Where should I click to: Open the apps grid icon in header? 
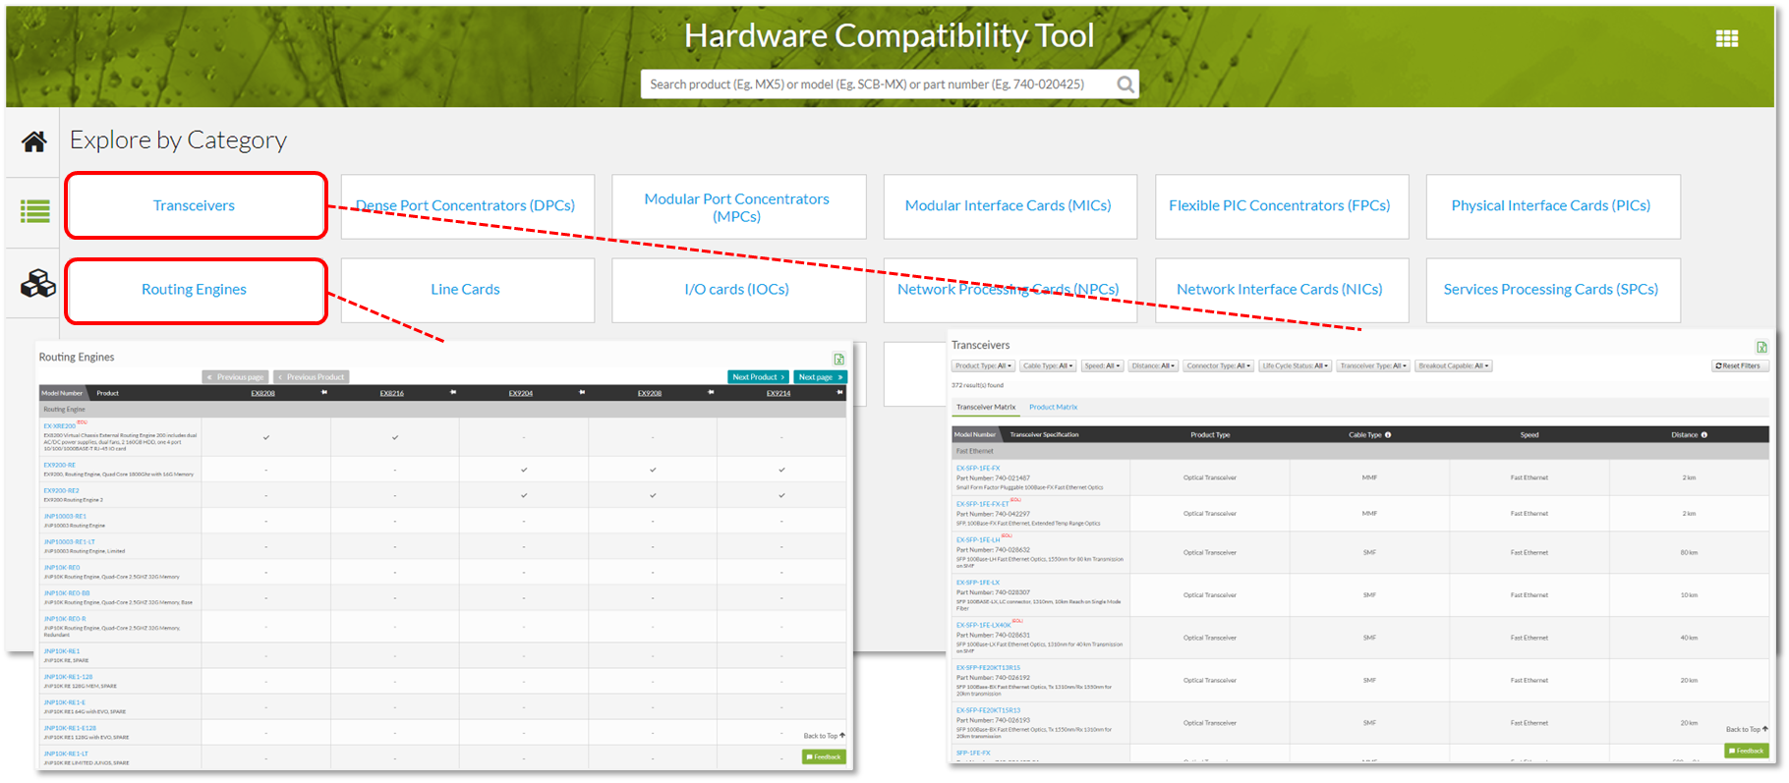(x=1727, y=38)
